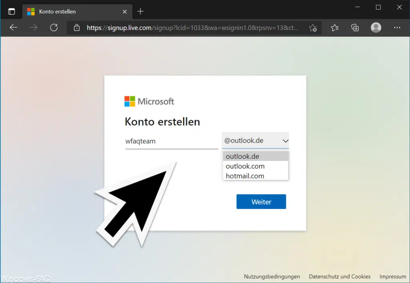Open Datenschutz und Cookies link
Image resolution: width=410 pixels, height=283 pixels.
pos(340,276)
